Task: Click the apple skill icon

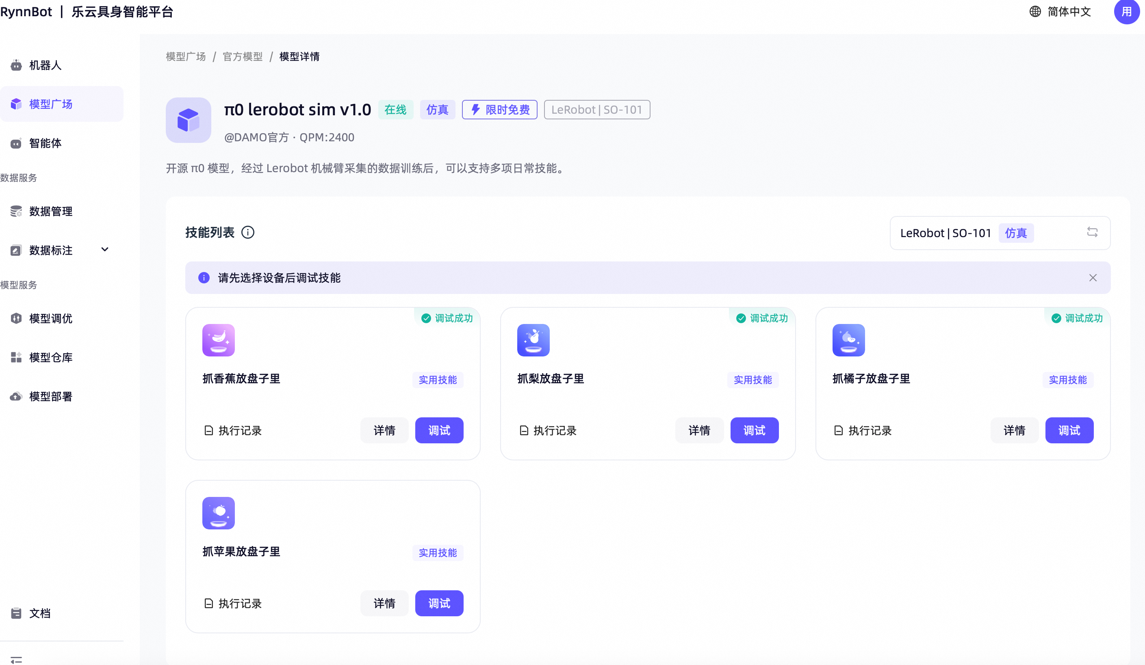Action: point(219,513)
